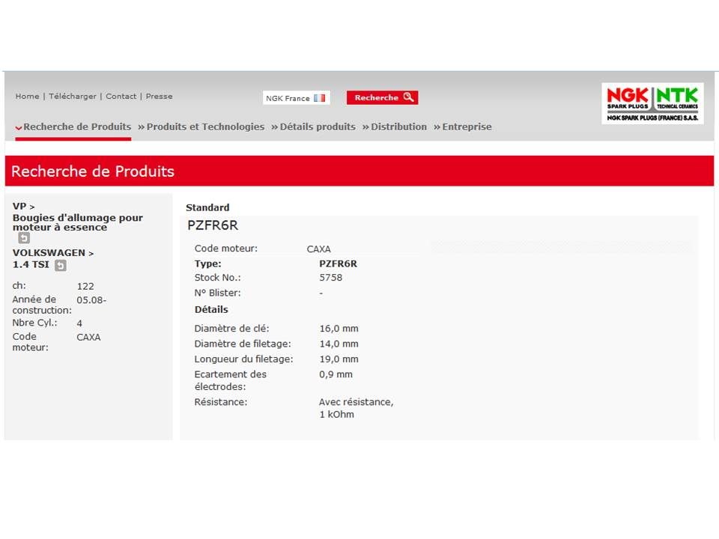Click the Longueur du filetage: label
The image size is (719, 539).
[244, 359]
